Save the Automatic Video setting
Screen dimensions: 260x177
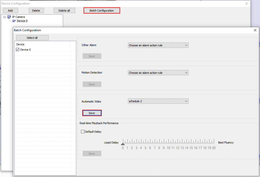tap(92, 113)
